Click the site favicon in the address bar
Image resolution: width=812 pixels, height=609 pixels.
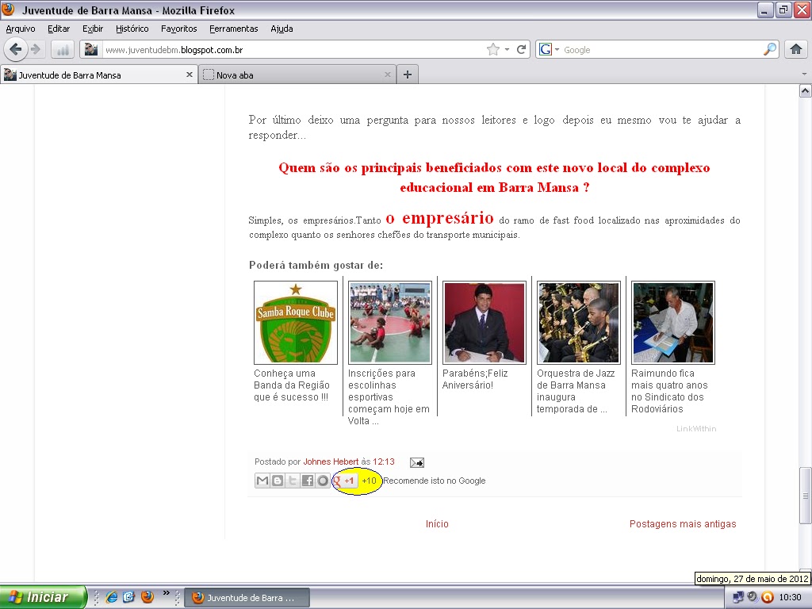[91, 50]
